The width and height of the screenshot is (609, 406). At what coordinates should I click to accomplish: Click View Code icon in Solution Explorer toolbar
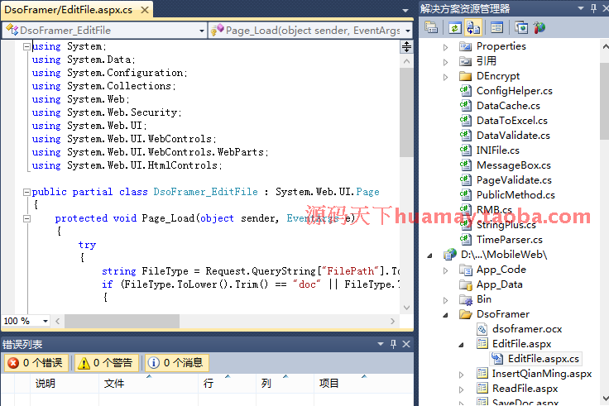[496, 27]
